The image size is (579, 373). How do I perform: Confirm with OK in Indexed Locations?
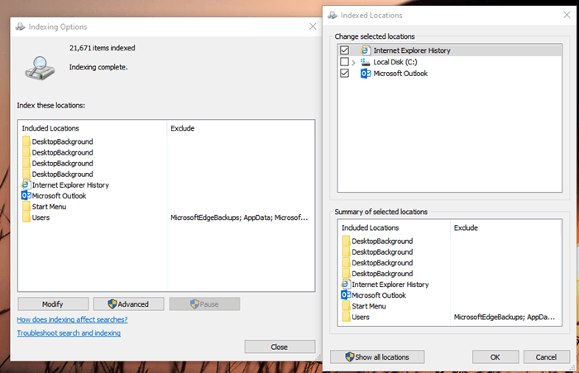[495, 356]
